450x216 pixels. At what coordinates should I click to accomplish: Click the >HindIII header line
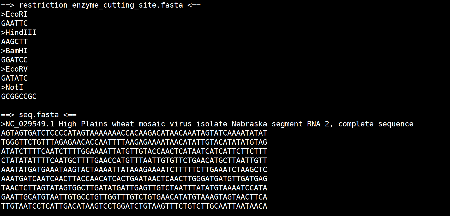19,32
